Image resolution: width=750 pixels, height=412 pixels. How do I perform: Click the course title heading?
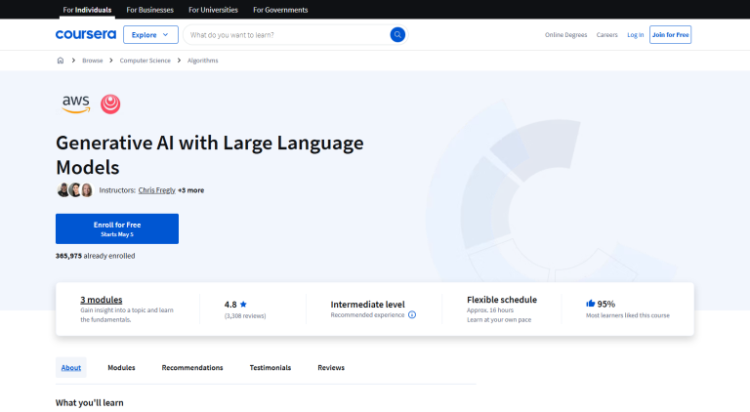pyautogui.click(x=210, y=155)
